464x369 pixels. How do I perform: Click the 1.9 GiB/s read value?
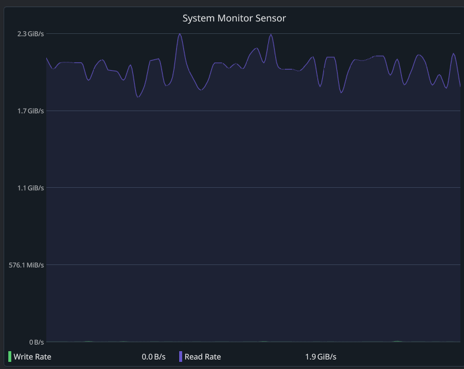[321, 357]
